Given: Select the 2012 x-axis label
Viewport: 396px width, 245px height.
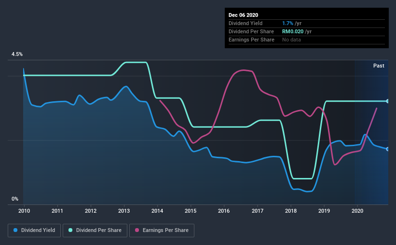Looking at the screenshot, I should click(x=91, y=211).
